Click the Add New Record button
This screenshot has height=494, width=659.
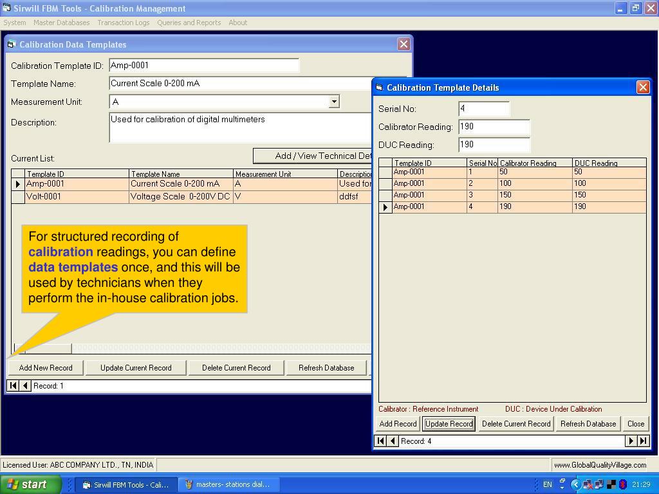46,368
